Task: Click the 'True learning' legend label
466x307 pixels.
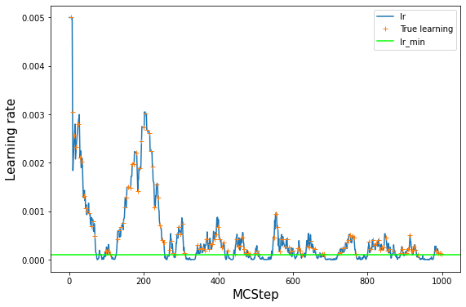Action: [x=427, y=29]
